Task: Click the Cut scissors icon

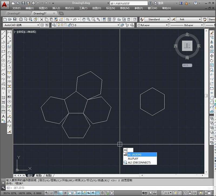Action: click(x=42, y=19)
